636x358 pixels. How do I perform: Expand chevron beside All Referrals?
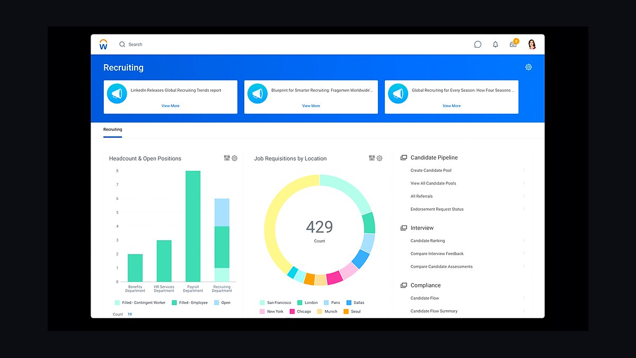pos(524,196)
